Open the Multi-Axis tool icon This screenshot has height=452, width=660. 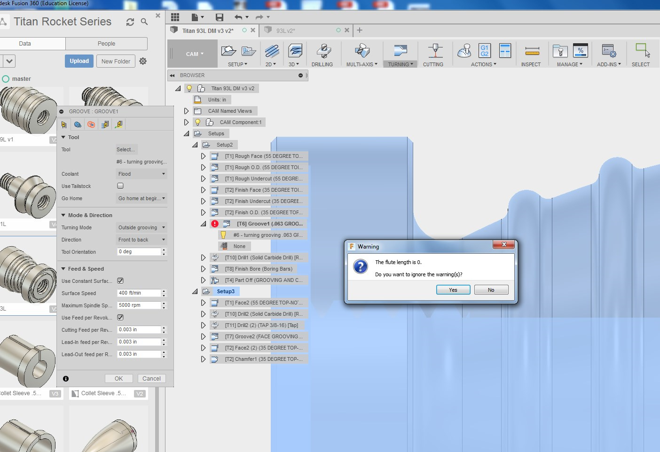(362, 51)
